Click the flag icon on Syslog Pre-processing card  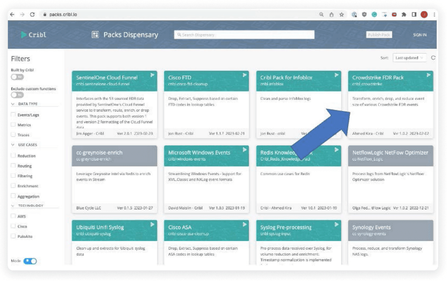click(x=336, y=224)
